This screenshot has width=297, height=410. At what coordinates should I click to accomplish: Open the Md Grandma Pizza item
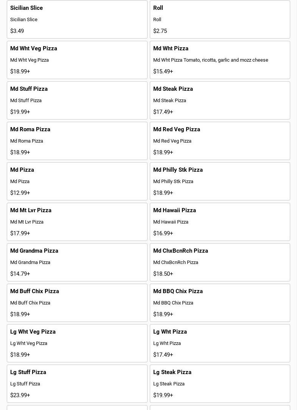(77, 262)
